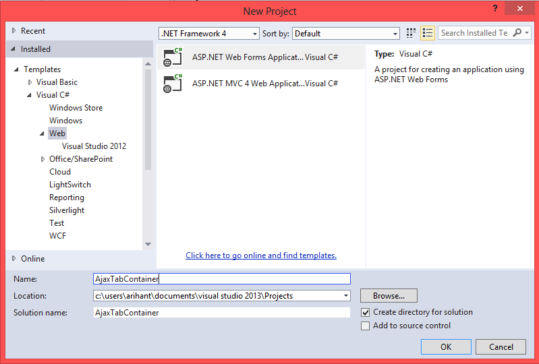539x364 pixels.
Task: Click the OK button
Action: coord(446,347)
